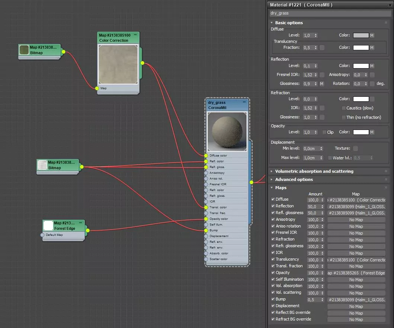The image size is (394, 328).
Task: Click the Forest Edge node output socket
Action: click(x=88, y=230)
